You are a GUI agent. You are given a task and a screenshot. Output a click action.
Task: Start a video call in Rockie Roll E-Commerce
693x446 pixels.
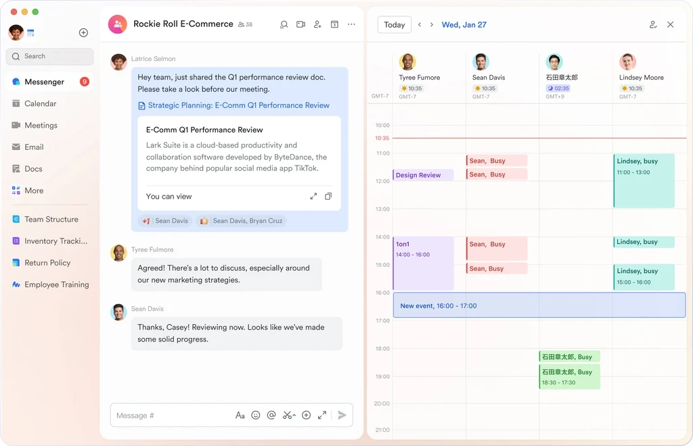coord(300,24)
